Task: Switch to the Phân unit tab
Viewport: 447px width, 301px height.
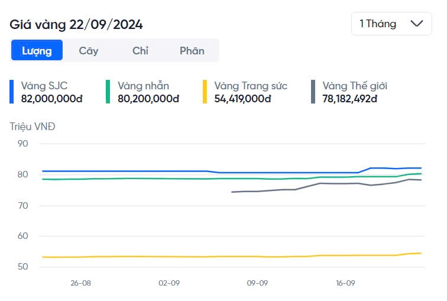Action: click(x=192, y=50)
